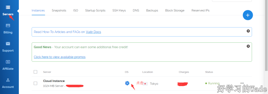
Task: Open the Support envelope icon
Action: 8,44
